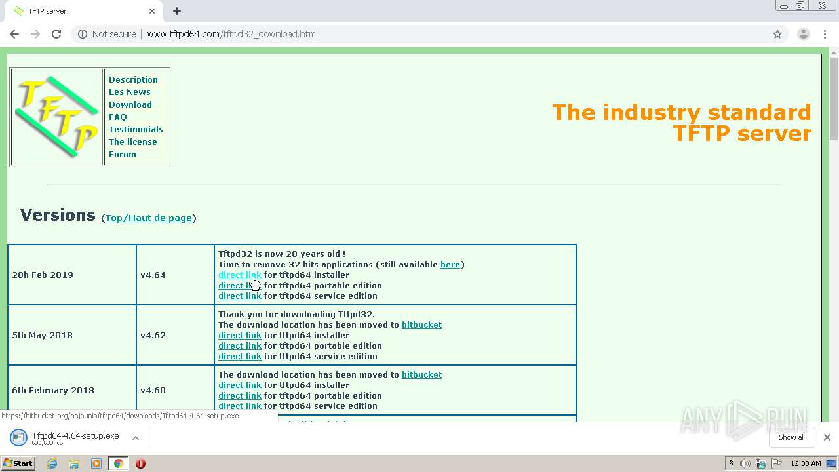The image size is (839, 472).
Task: Download v4.62 portable edition direct link
Action: [239, 345]
